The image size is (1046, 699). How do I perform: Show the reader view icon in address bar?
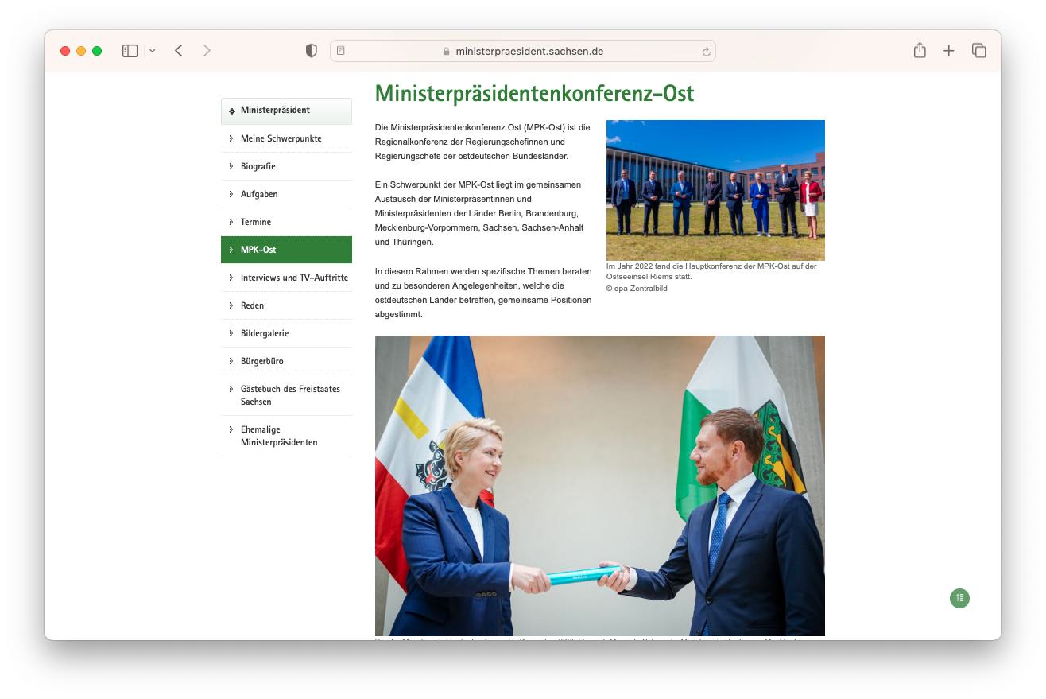coord(341,51)
